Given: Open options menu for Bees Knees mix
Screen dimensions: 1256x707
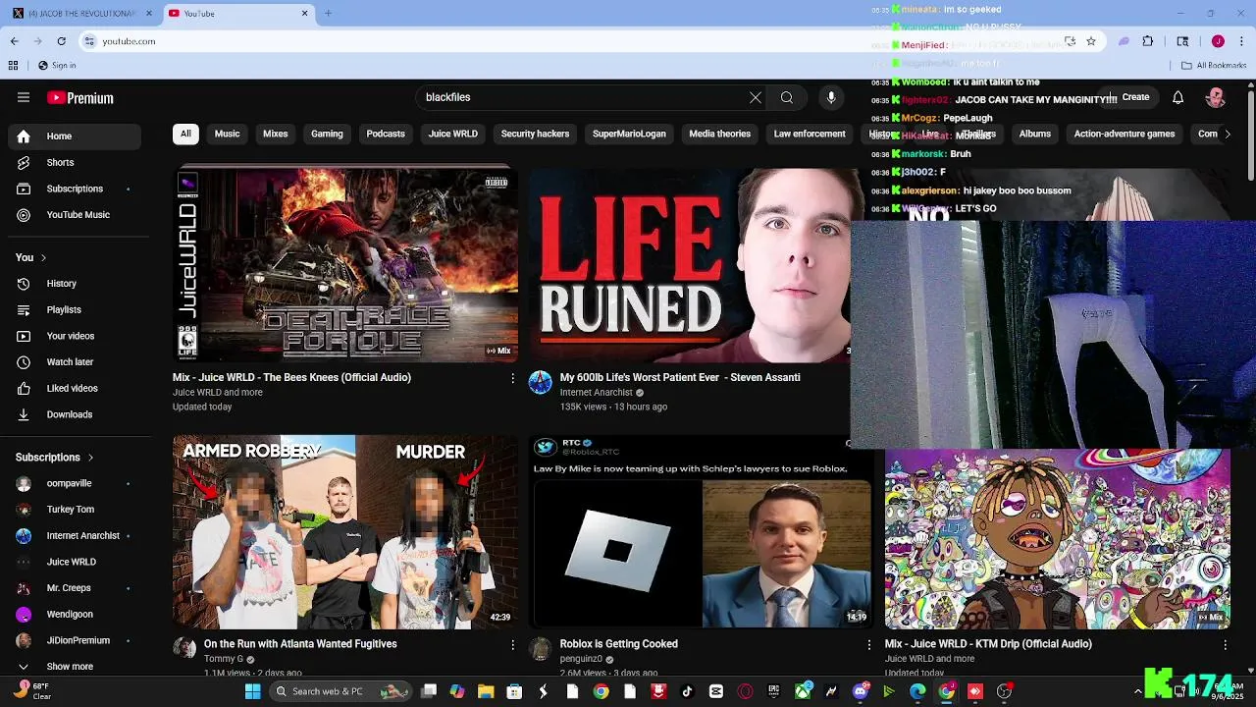Looking at the screenshot, I should tap(512, 378).
